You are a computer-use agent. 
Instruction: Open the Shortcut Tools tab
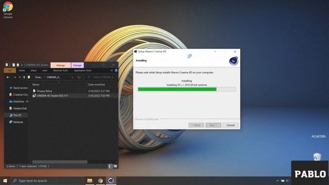(61, 70)
